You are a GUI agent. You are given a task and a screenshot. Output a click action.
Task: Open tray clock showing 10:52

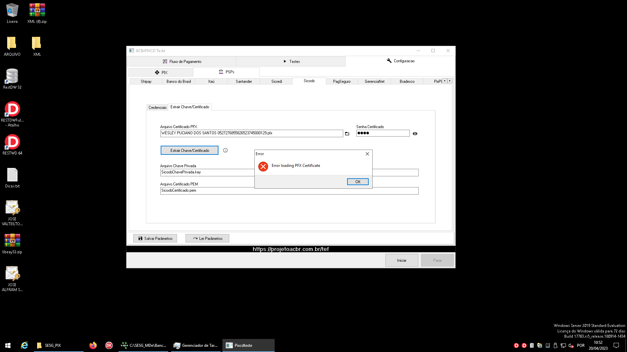click(x=598, y=345)
